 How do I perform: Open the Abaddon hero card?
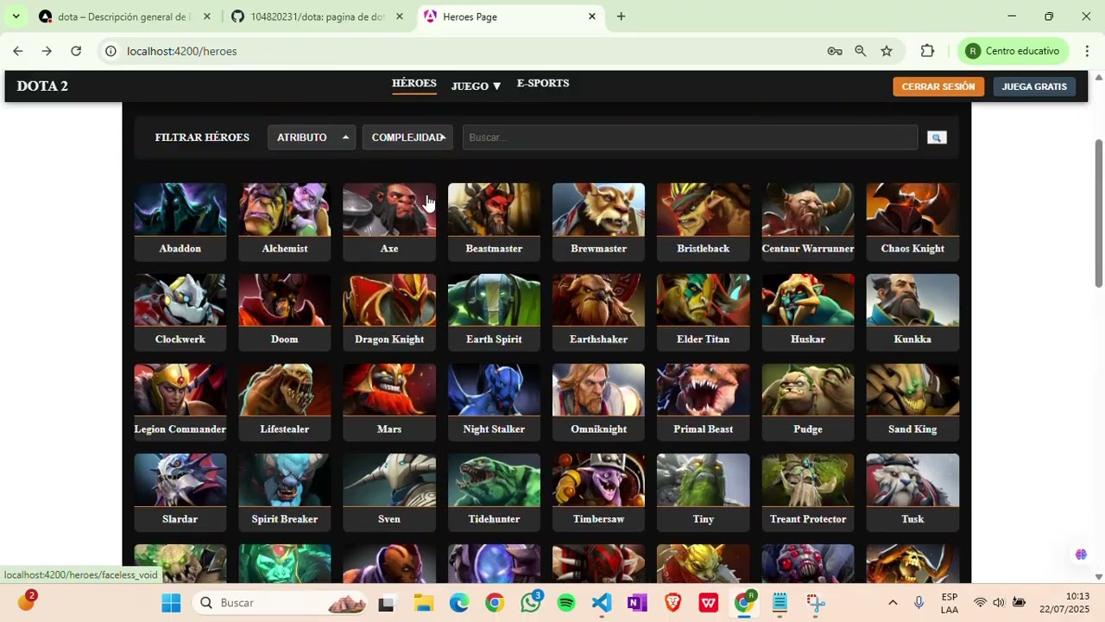180,221
